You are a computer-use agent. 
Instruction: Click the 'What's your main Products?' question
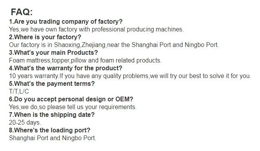(53, 53)
